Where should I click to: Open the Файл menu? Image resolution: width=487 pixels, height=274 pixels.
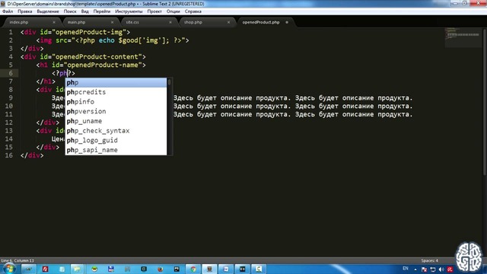pos(8,11)
